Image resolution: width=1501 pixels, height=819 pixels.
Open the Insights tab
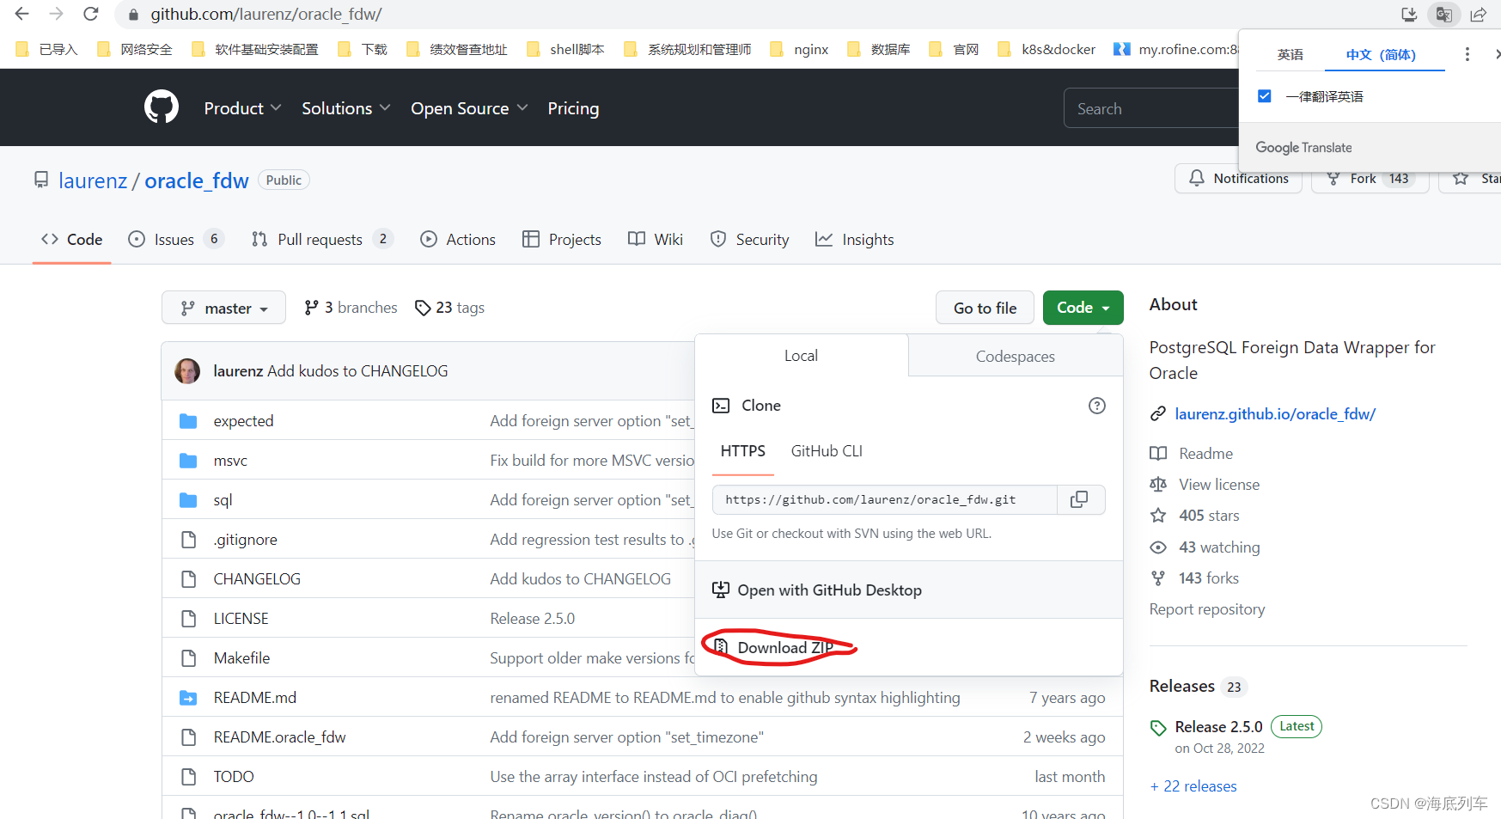855,240
